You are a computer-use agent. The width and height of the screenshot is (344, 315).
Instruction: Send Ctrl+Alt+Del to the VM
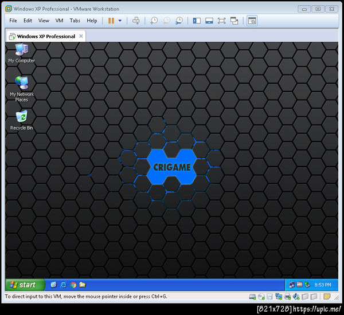point(136,21)
